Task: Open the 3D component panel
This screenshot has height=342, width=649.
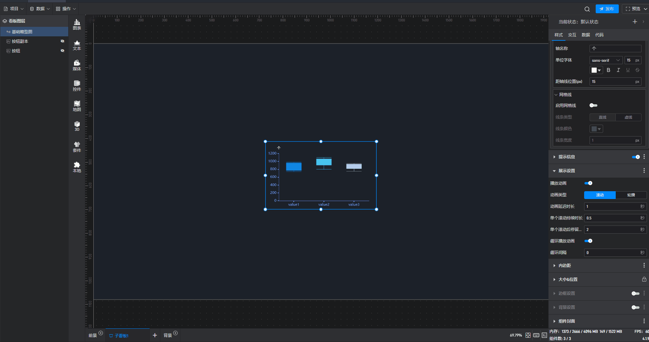Action: click(x=77, y=126)
